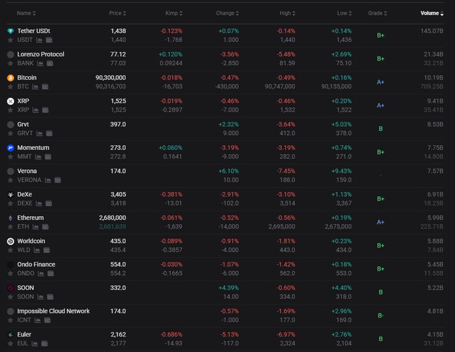Toggle favorite star for Bitcoin BTC
Screen dimensions: 455x352
tap(11, 86)
